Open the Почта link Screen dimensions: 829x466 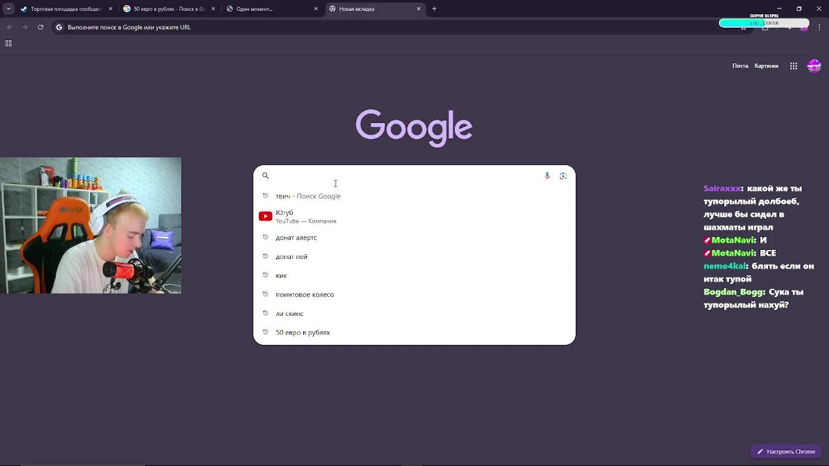click(740, 66)
